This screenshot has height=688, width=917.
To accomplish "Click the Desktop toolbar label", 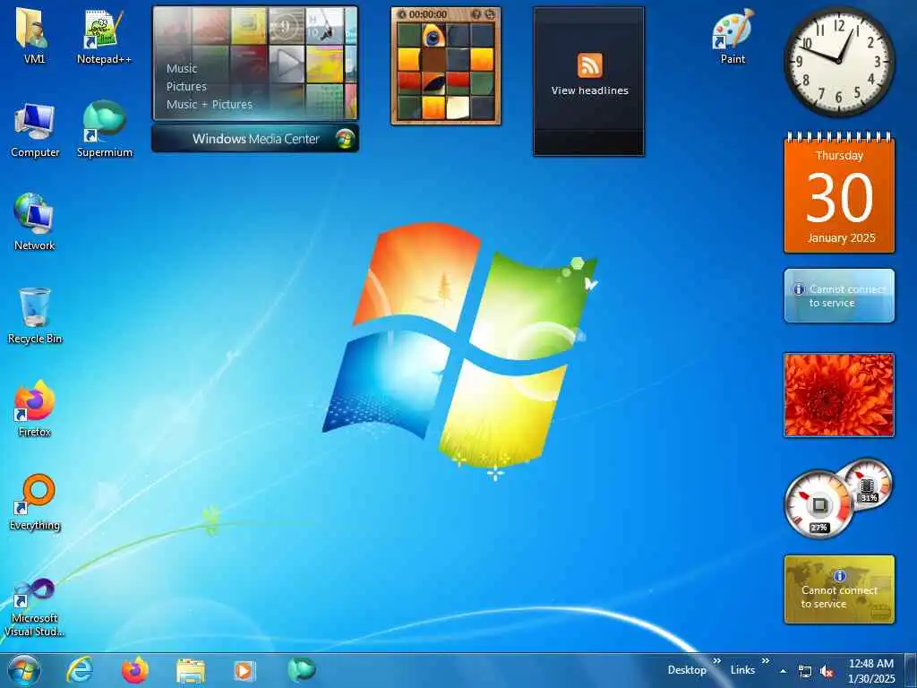I will pyautogui.click(x=687, y=670).
